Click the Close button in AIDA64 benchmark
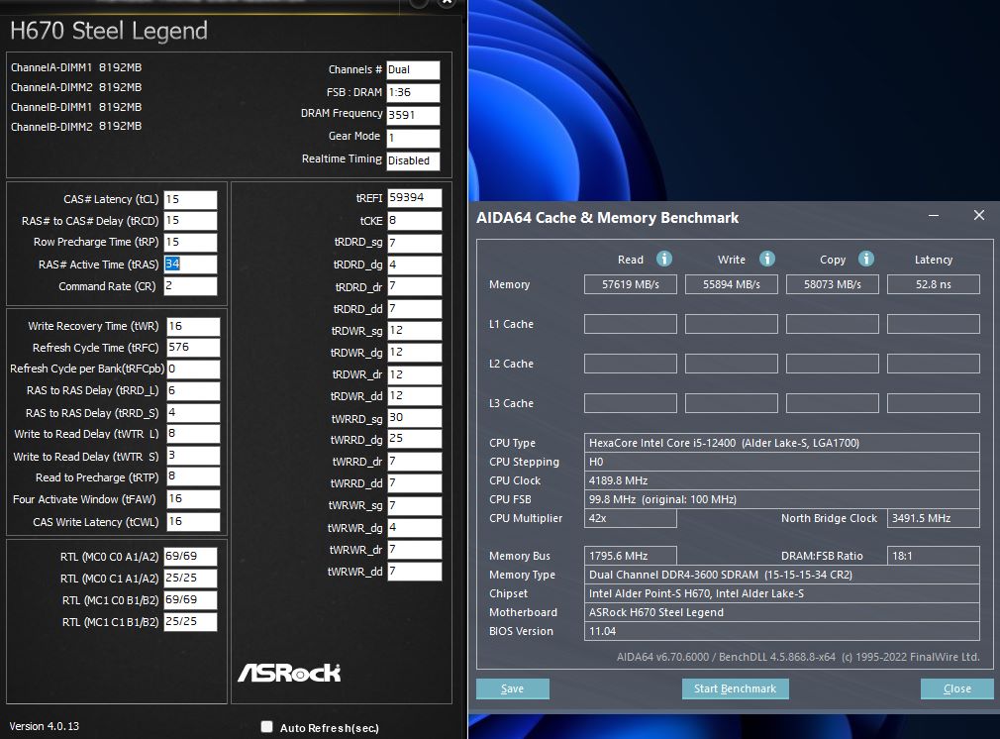The image size is (1000, 739). point(956,688)
